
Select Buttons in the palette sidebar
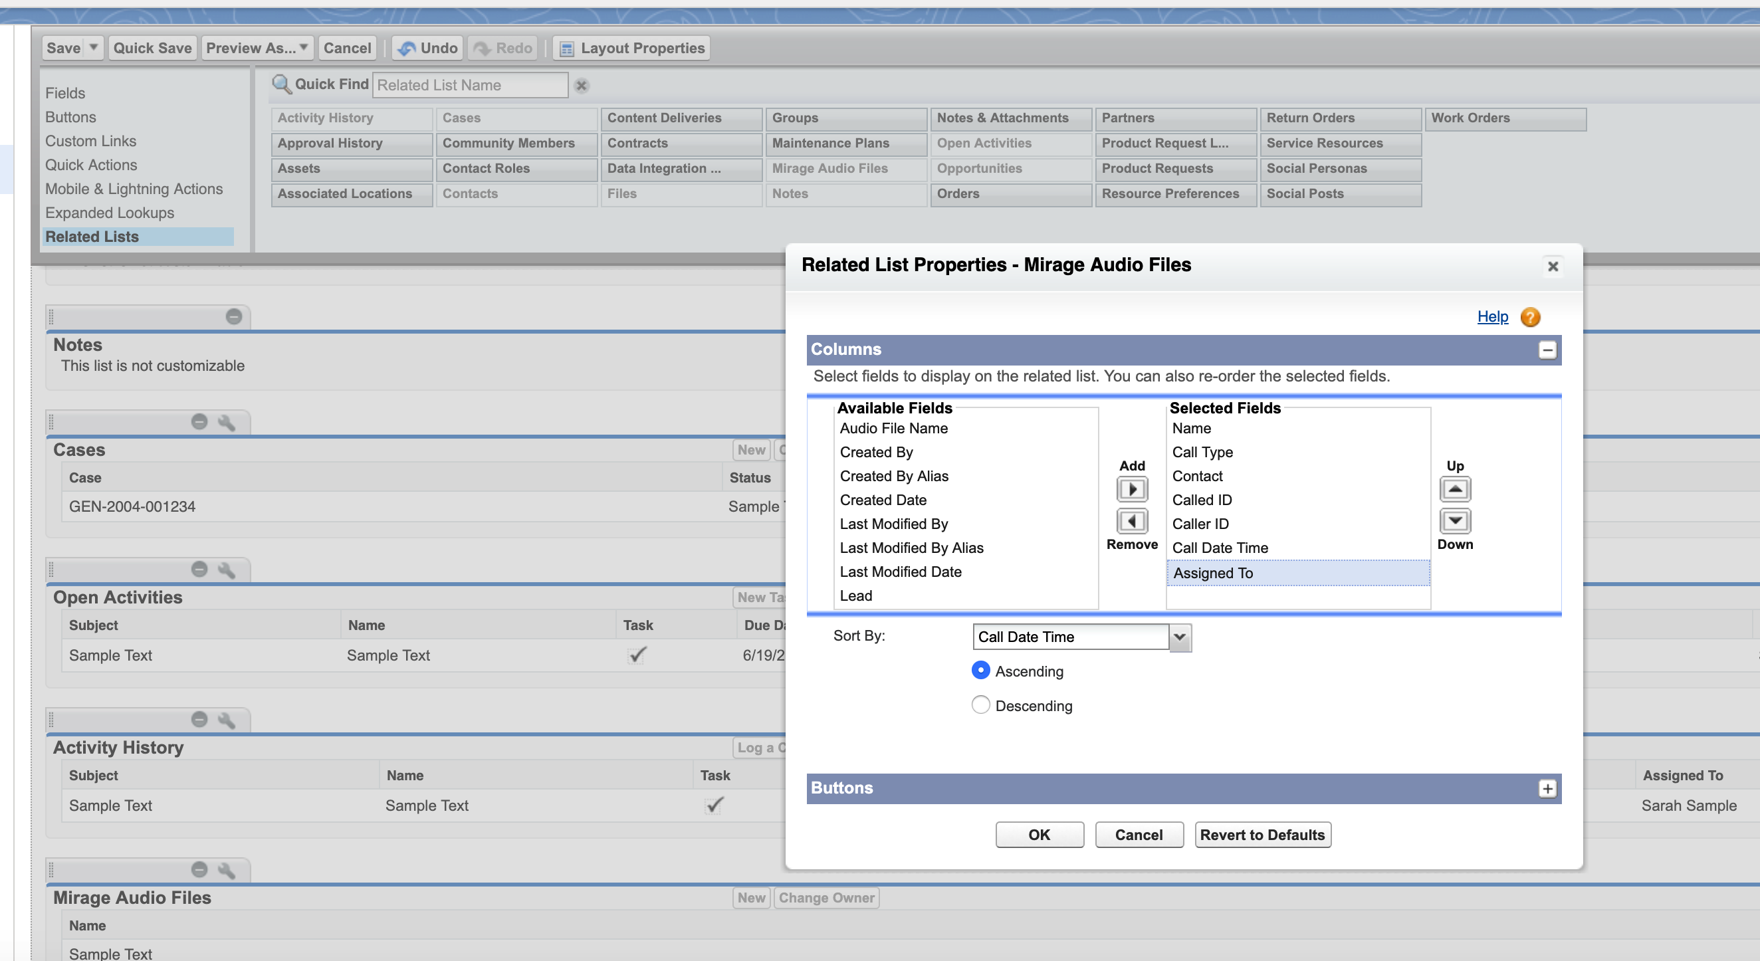[70, 117]
